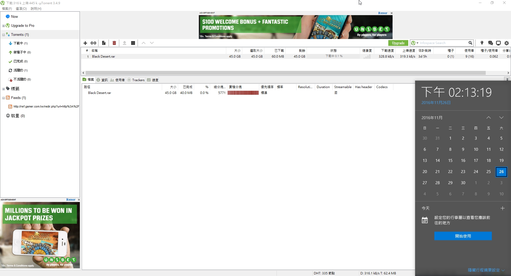Add torrent from URL link icon

click(93, 43)
